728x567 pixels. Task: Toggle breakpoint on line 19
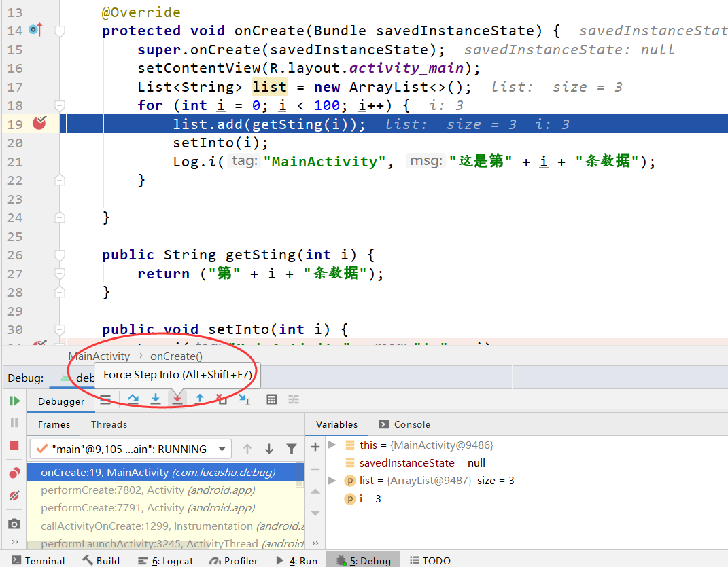click(x=39, y=124)
